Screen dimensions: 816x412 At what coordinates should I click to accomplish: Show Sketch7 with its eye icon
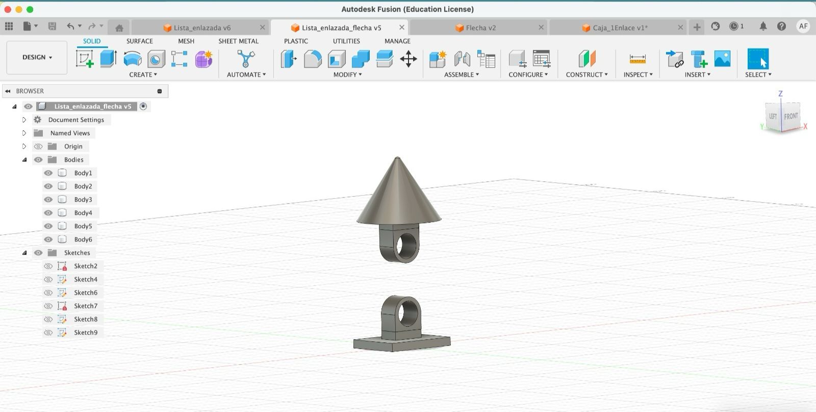pyautogui.click(x=48, y=306)
